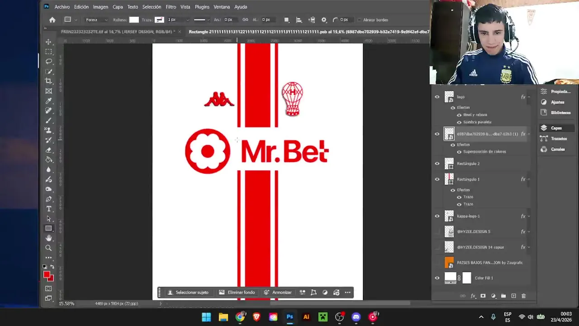Click the red foreground color swatch
Image resolution: width=579 pixels, height=326 pixels.
tap(47, 275)
